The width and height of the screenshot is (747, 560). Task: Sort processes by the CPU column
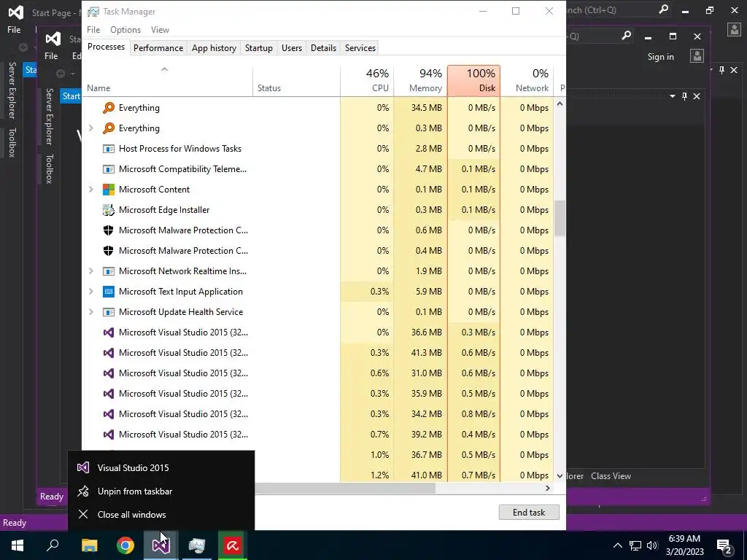[367, 80]
